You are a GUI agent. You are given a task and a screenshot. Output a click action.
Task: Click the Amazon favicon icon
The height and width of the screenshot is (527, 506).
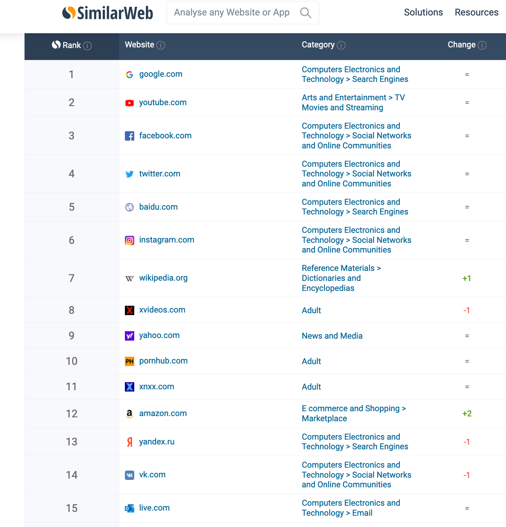pyautogui.click(x=129, y=414)
